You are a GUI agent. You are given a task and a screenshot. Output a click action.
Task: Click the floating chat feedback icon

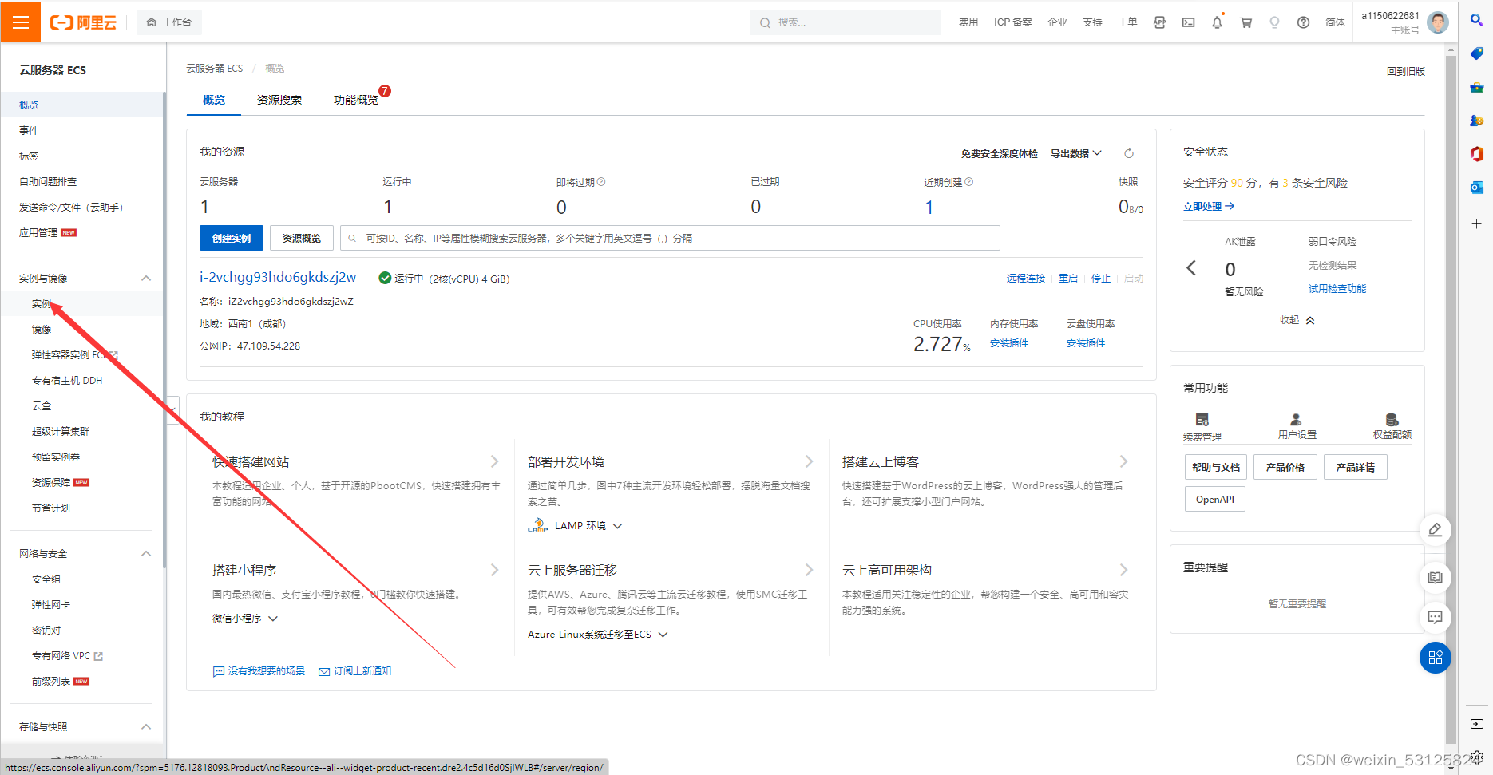1435,617
